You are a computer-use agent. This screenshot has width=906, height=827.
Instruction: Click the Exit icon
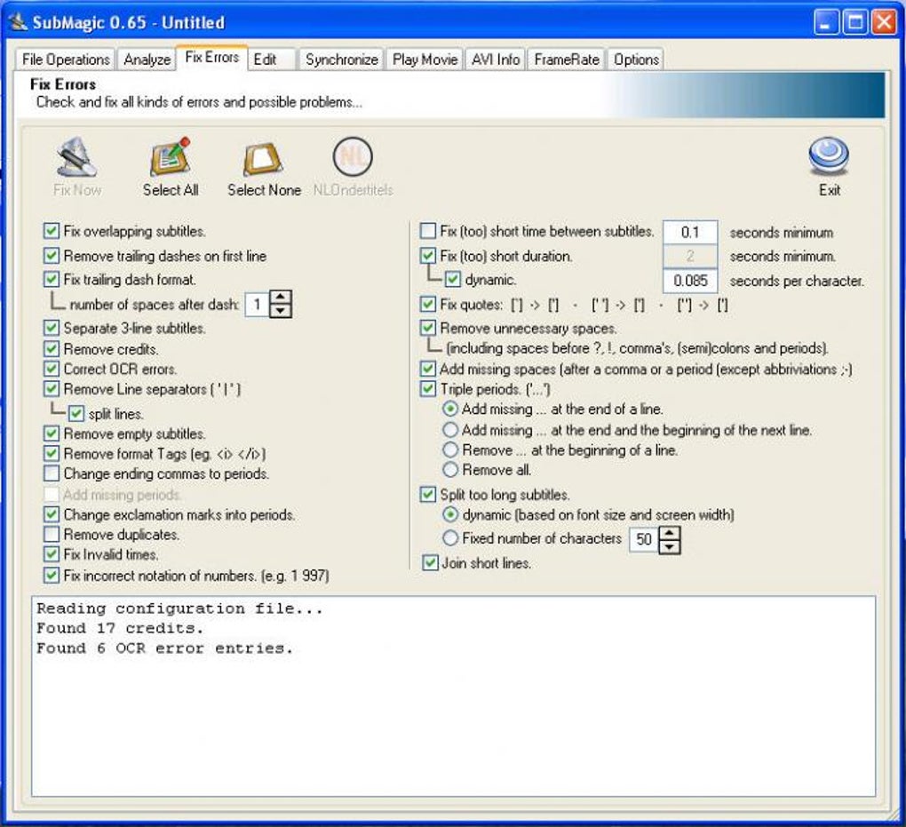[829, 156]
